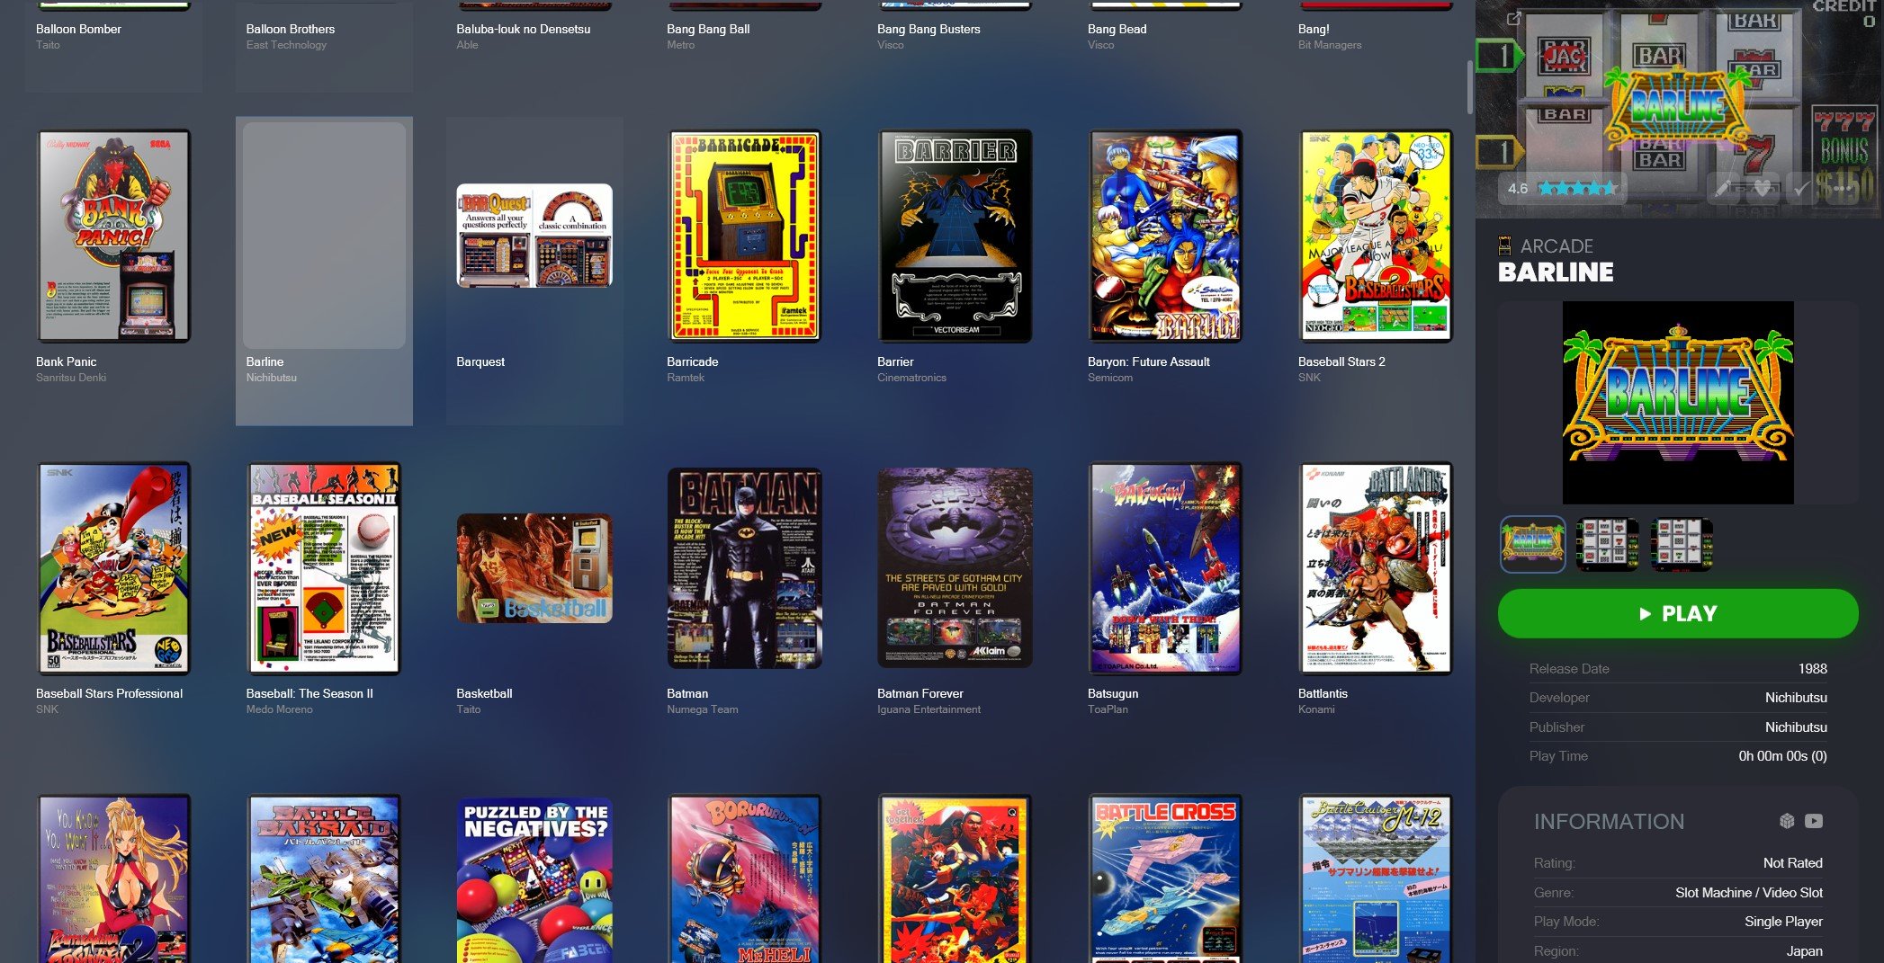Select the blank Barline placeholder cover
This screenshot has width=1884, height=963.
tap(324, 236)
